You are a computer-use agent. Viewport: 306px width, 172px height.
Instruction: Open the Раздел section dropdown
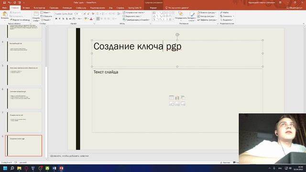pos(46,20)
